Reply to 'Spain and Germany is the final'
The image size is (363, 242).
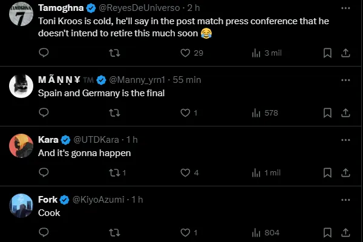tap(44, 113)
